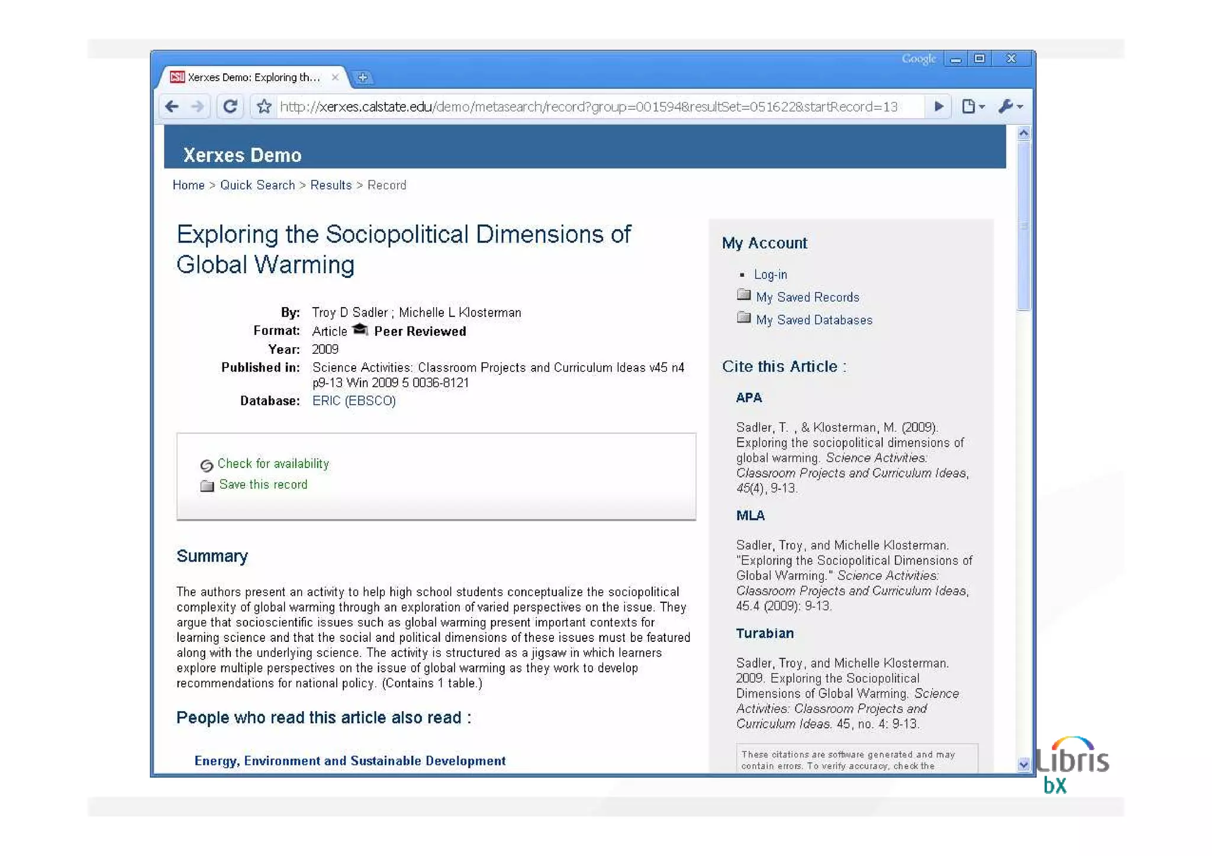The image size is (1212, 856).
Task: Click the Go arrow beside address bar
Action: (x=938, y=106)
